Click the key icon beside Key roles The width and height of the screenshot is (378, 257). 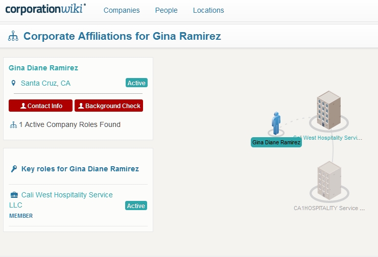pyautogui.click(x=14, y=169)
